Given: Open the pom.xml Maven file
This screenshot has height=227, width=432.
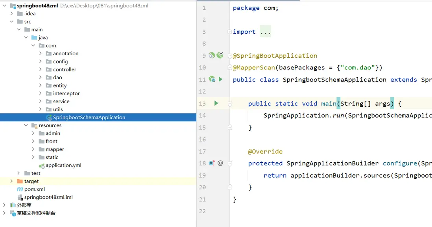Looking at the screenshot, I should point(35,189).
